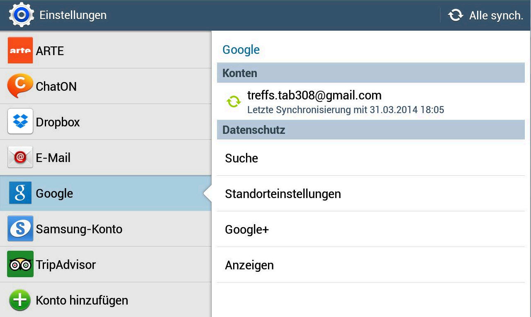Tap the E-Mail envelope icon

(20, 157)
